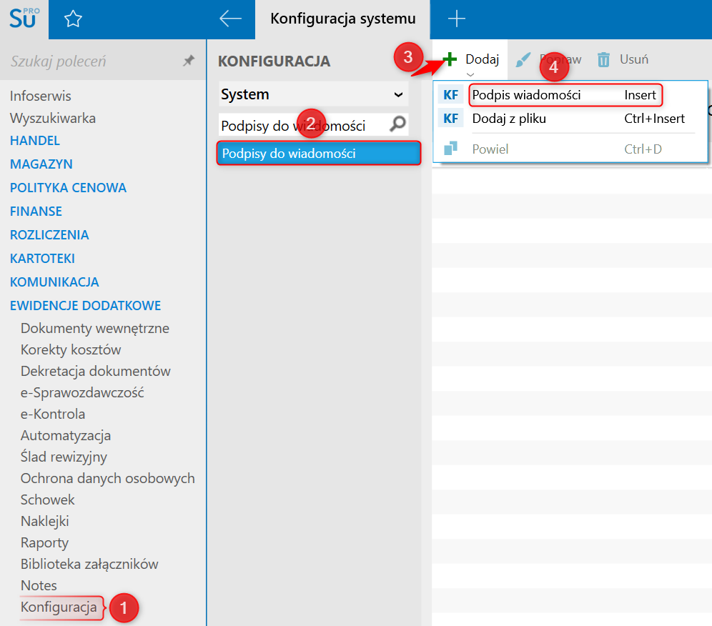
Task: Click the magnifier search icon in Konfiguracja
Action: 397,124
